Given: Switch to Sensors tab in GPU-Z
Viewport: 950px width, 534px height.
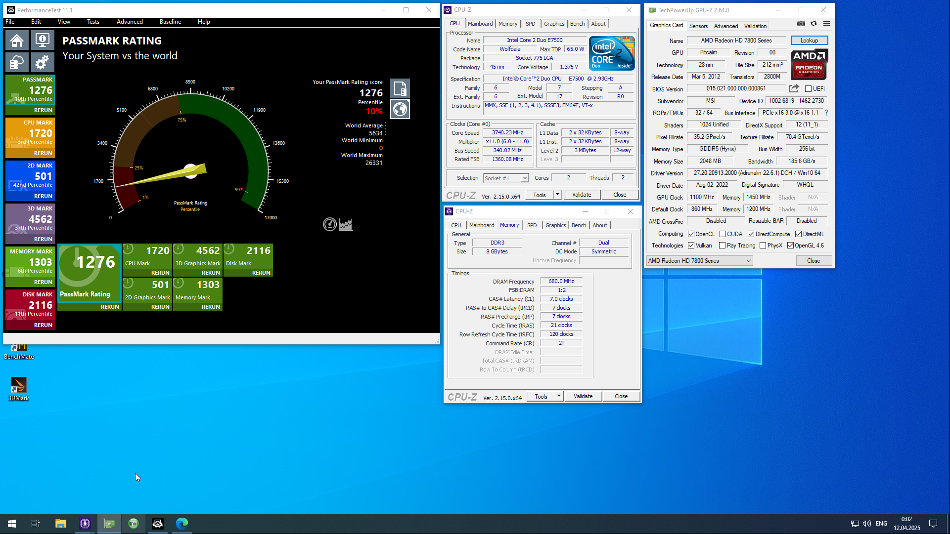Looking at the screenshot, I should 698,26.
